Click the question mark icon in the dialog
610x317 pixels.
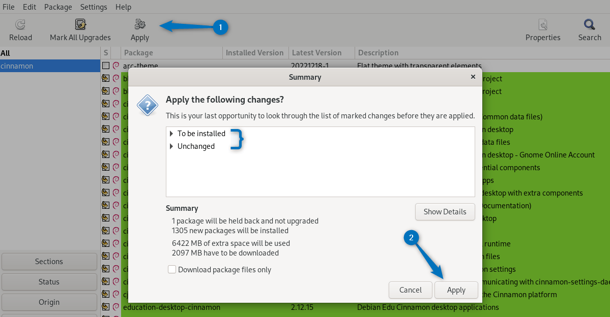click(x=147, y=106)
